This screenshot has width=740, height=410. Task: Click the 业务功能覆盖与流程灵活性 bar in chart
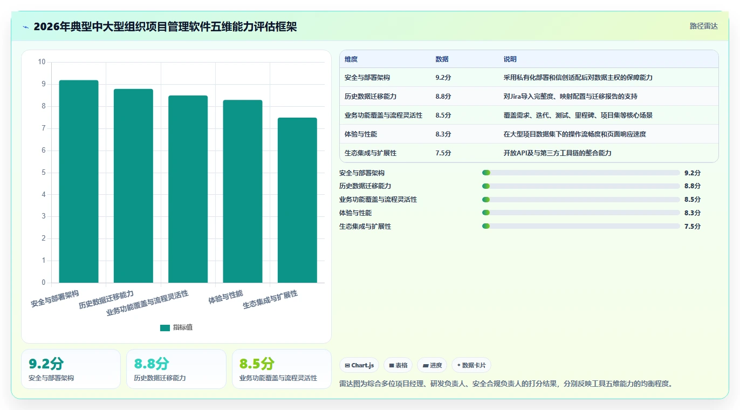pyautogui.click(x=188, y=189)
